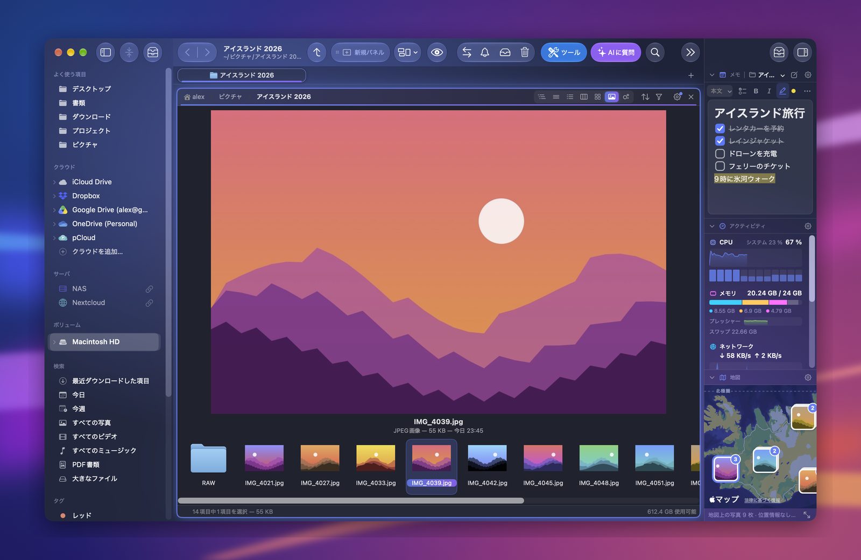Expand Dropbox in the sidebar
Screen dimensions: 861x560
point(54,196)
